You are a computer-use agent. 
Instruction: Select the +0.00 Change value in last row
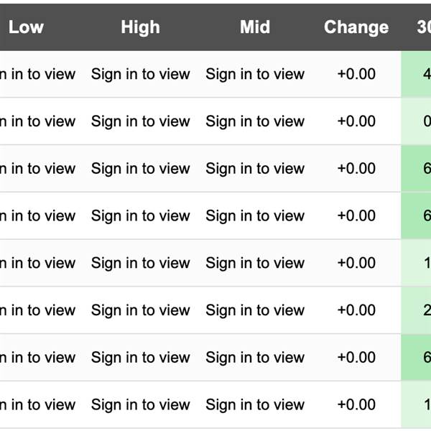[356, 405]
